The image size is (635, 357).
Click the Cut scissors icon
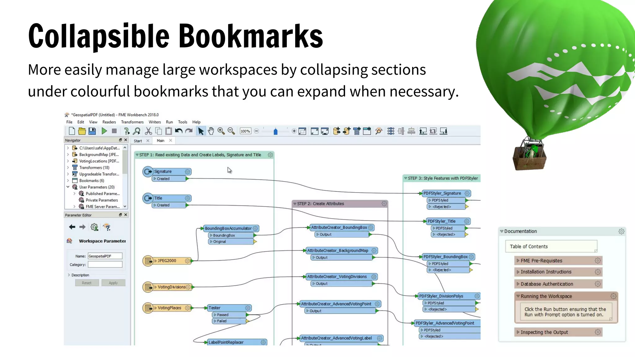[x=149, y=131]
